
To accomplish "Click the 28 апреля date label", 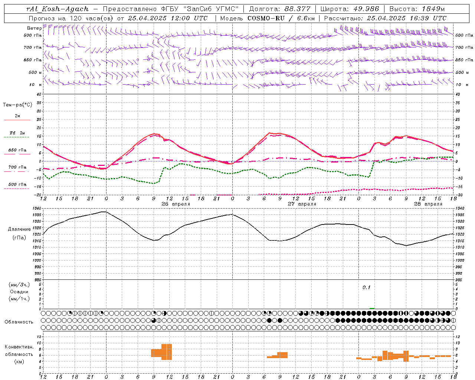I will (x=428, y=204).
